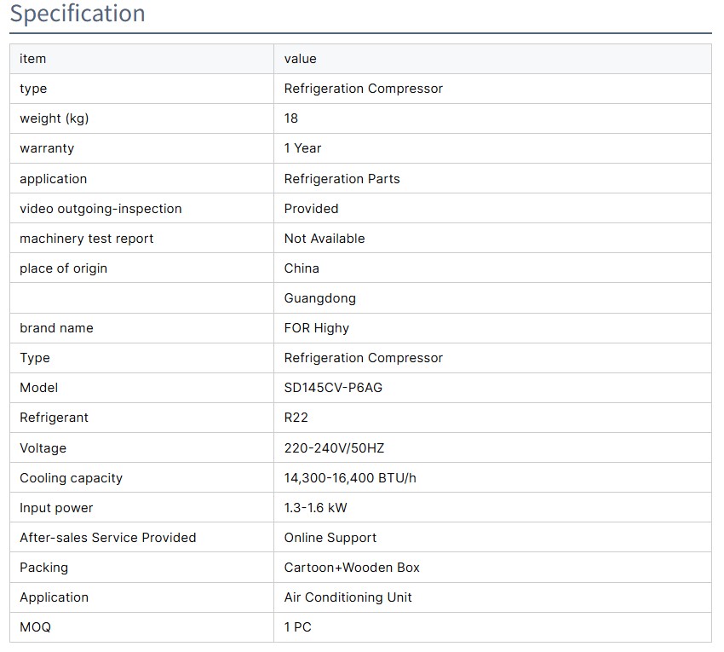Click the '1 Year' warranty value
The width and height of the screenshot is (724, 652).
click(x=302, y=148)
